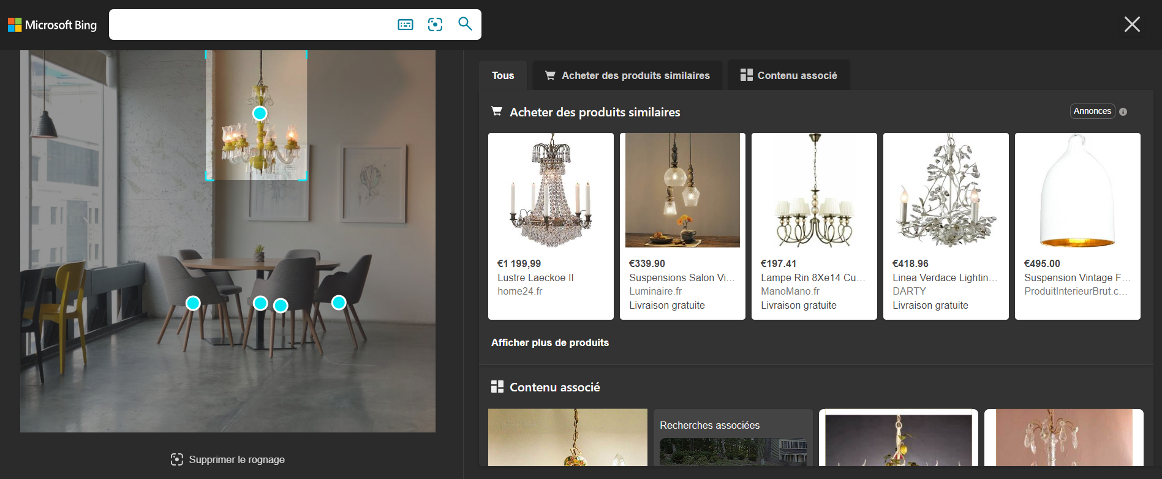
Task: Click the Supprimer le rognage crop icon
Action: coord(177,459)
